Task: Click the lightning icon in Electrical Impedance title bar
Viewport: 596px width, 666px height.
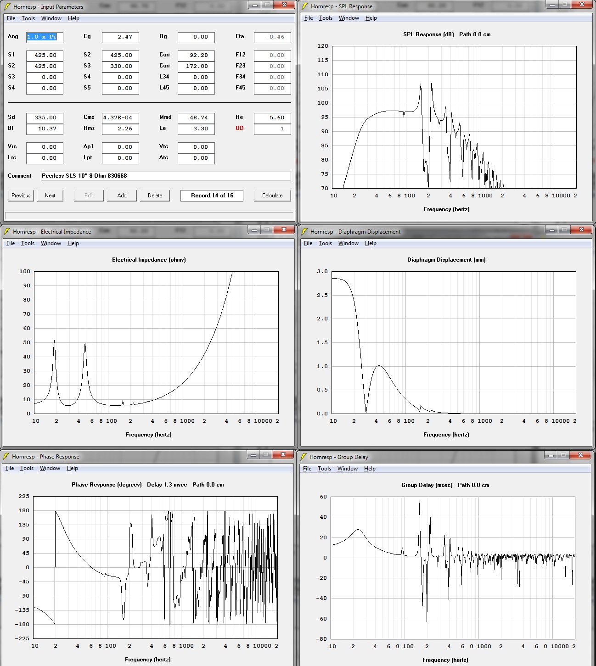Action: tap(6, 231)
